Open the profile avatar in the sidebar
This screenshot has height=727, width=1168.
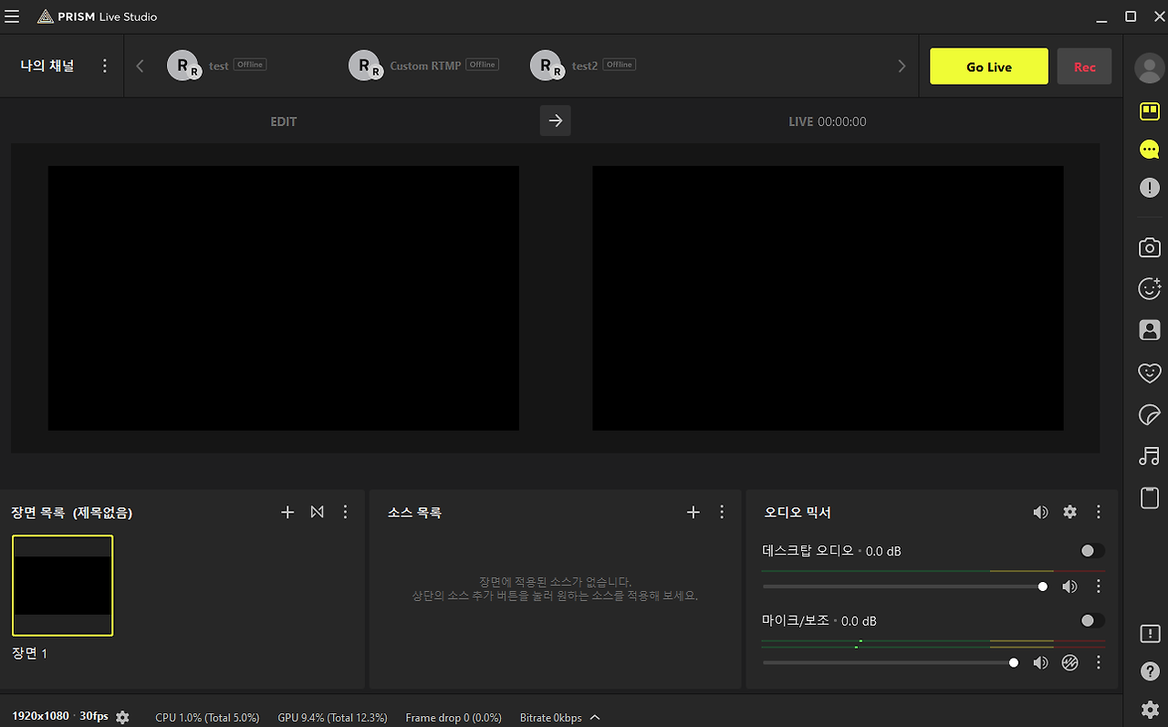[1149, 68]
